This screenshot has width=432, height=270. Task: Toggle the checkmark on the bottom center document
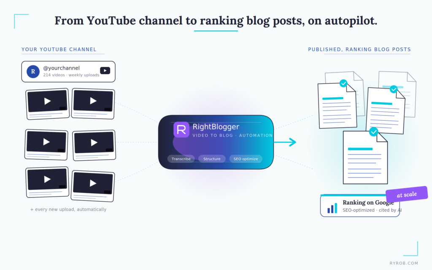coord(374,132)
